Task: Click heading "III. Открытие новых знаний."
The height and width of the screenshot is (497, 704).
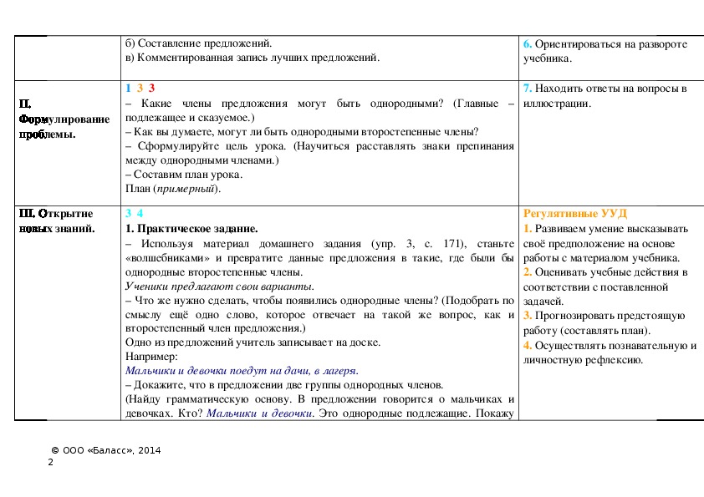Action: (57, 221)
